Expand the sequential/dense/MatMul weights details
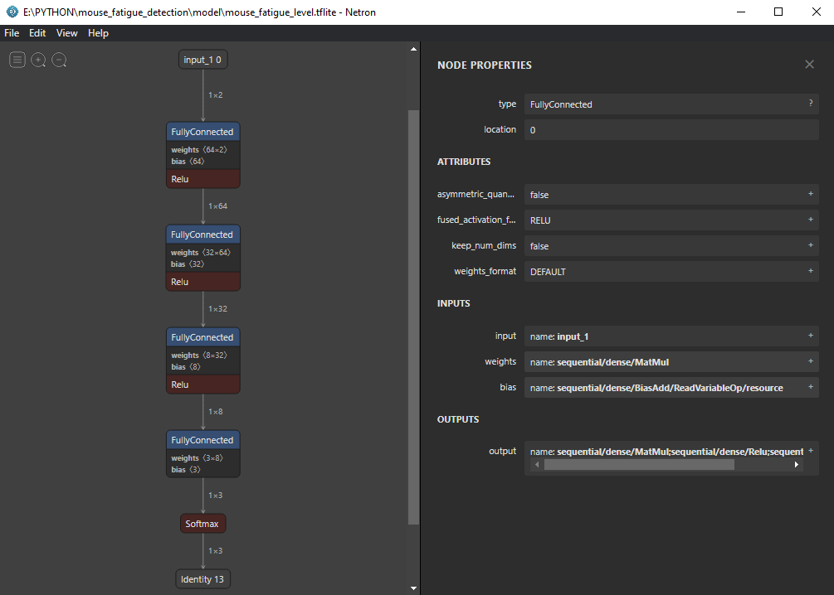The height and width of the screenshot is (595, 834). coord(811,361)
